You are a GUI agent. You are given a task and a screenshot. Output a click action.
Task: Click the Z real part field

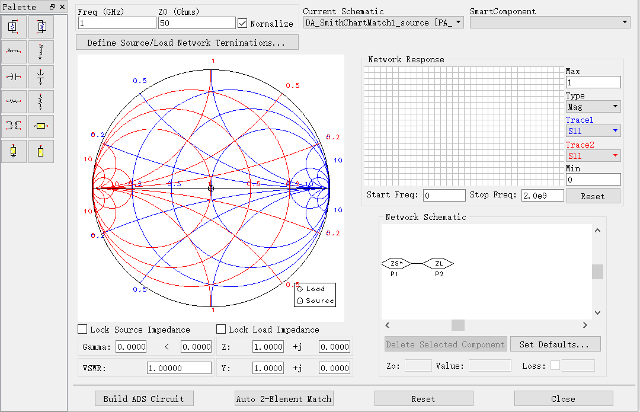tap(268, 347)
